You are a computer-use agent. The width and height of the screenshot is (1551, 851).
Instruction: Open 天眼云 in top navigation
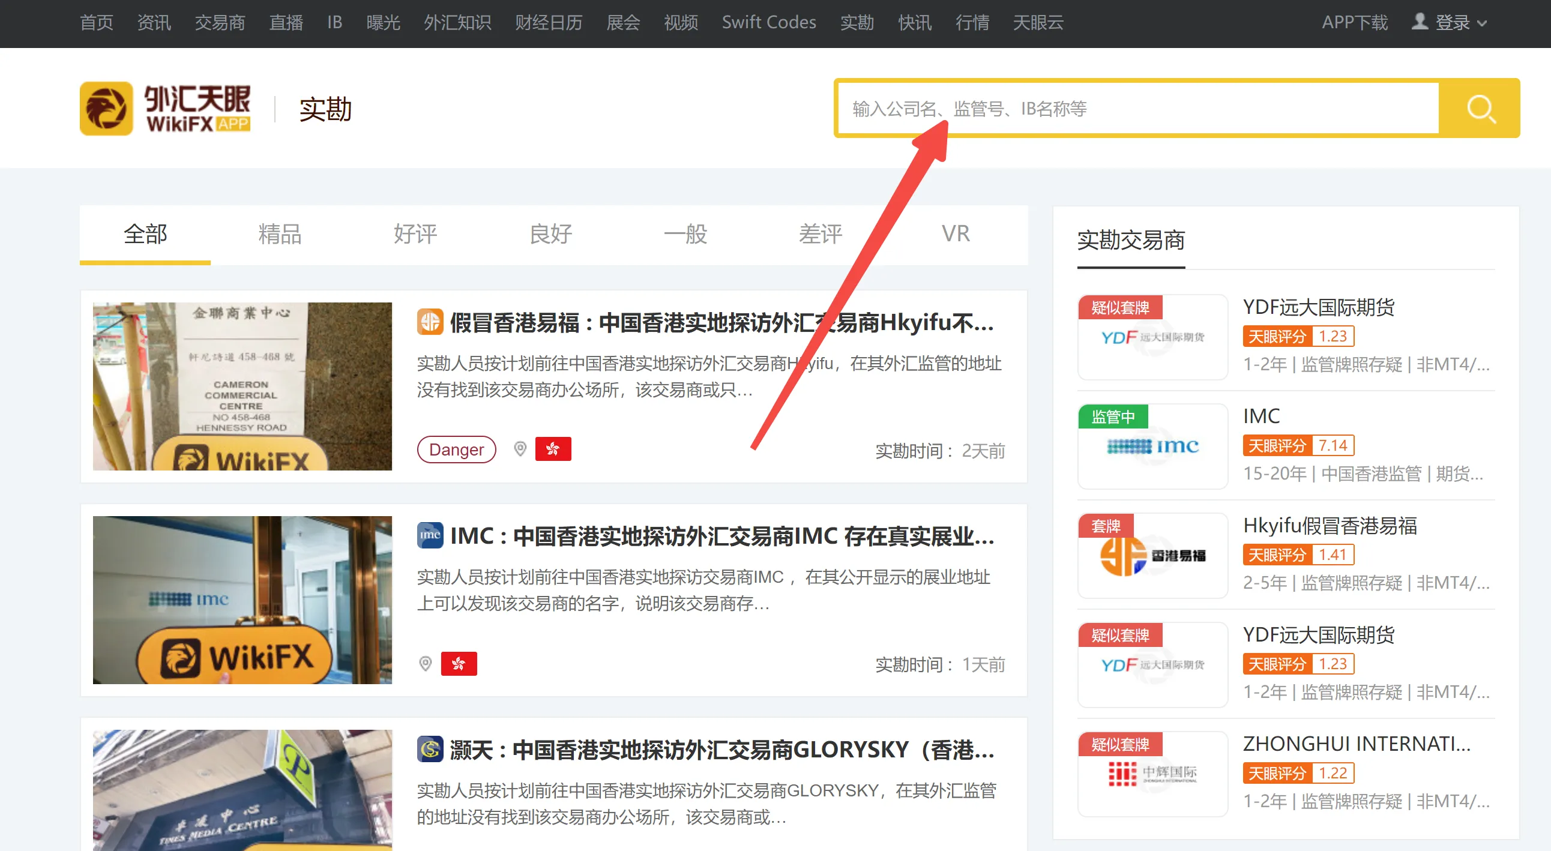click(x=1038, y=22)
